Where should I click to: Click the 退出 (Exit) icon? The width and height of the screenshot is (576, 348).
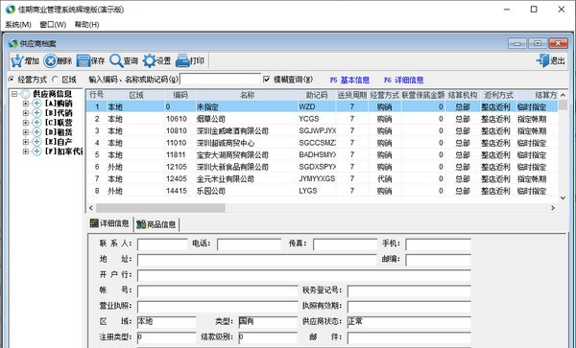[x=543, y=60]
